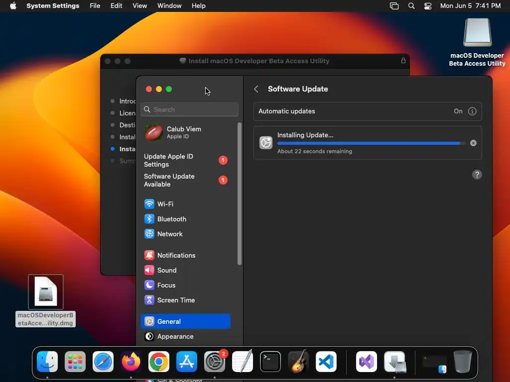Open the File menu
The image size is (510, 382).
point(95,6)
